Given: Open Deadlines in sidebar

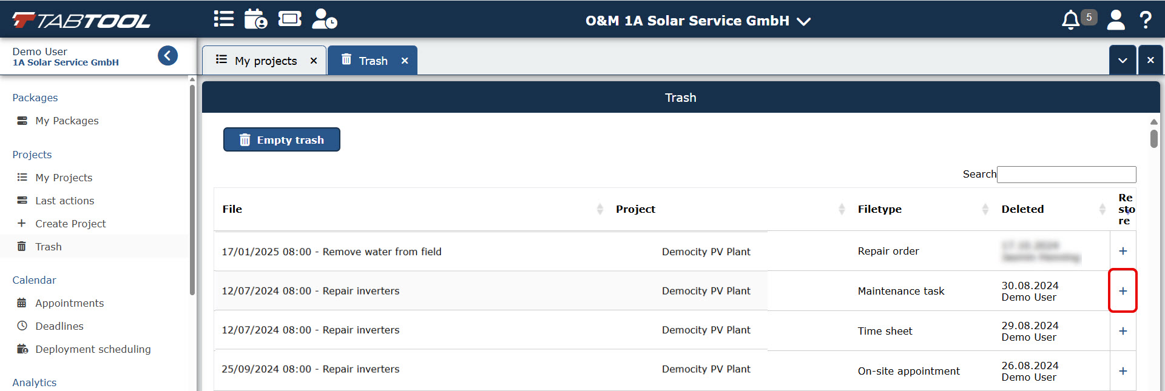Looking at the screenshot, I should [x=59, y=326].
